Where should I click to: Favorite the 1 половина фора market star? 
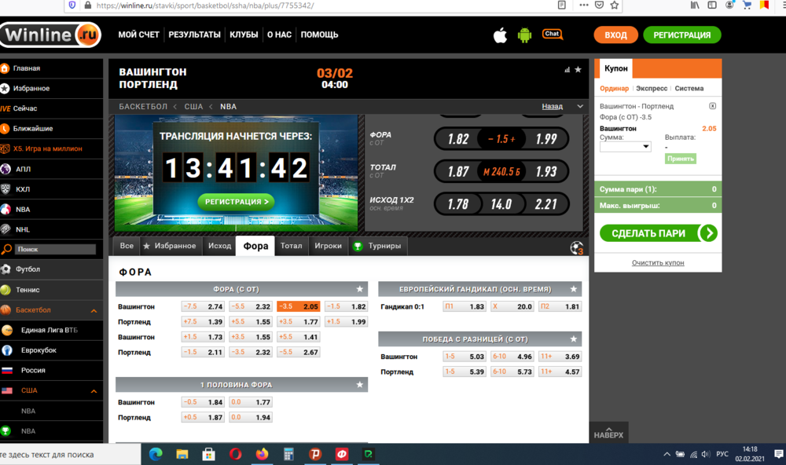(359, 385)
